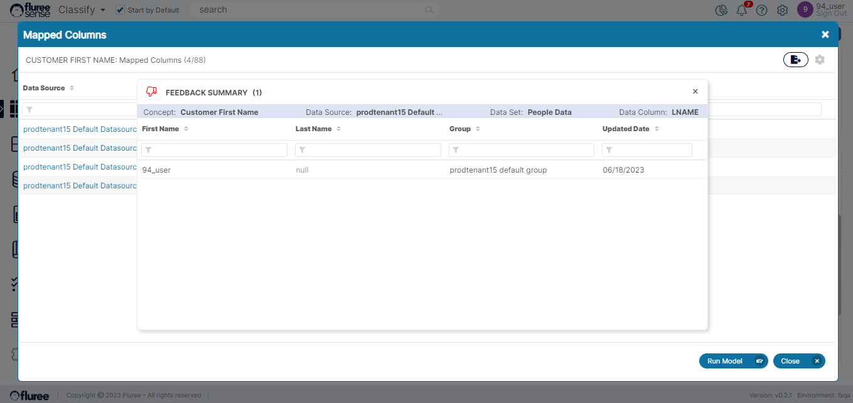Click the red thumbs-down feedback icon
The height and width of the screenshot is (403, 853).
(x=151, y=92)
